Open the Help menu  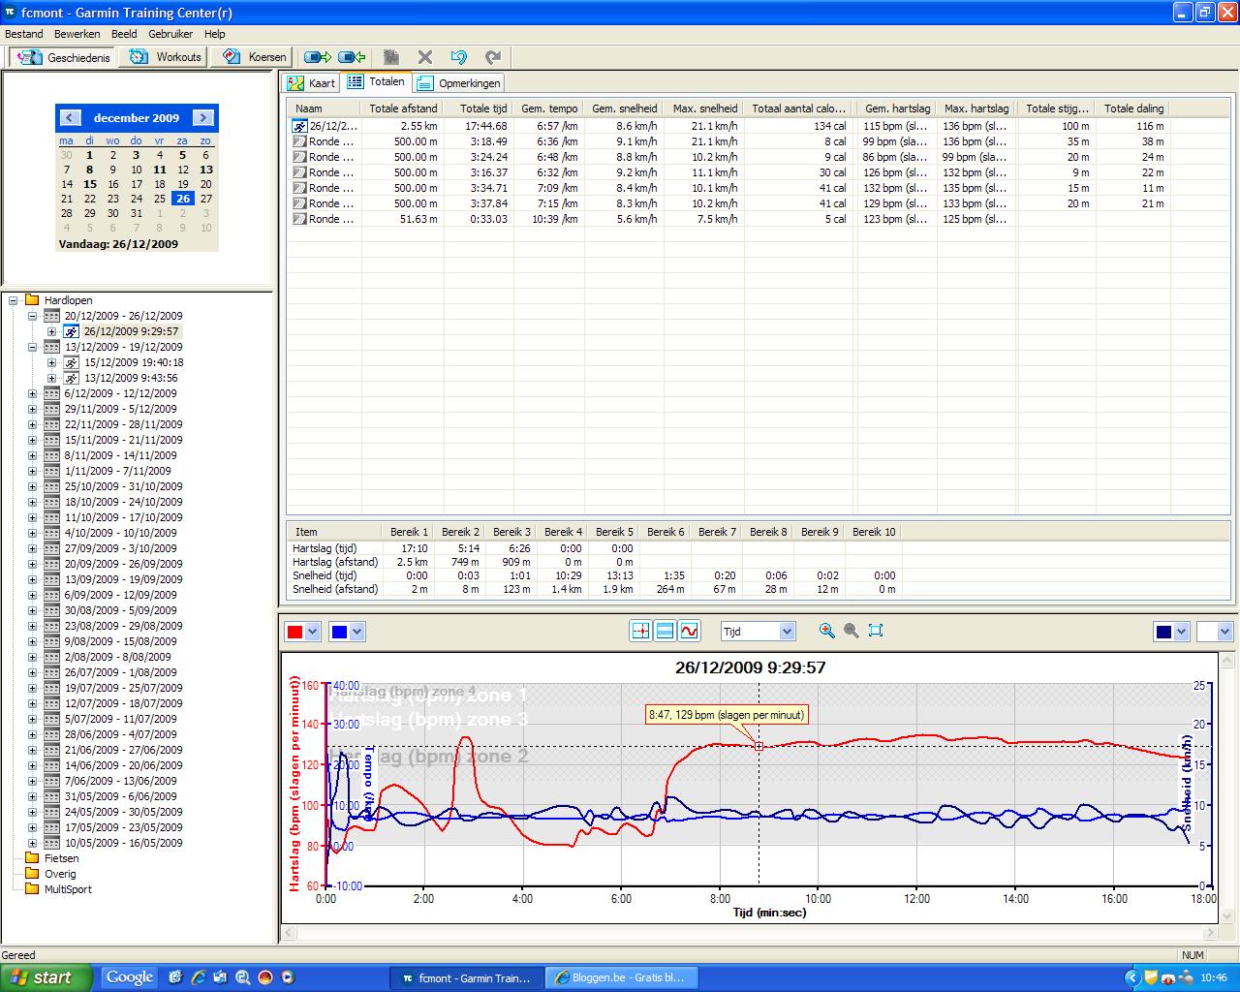click(214, 34)
